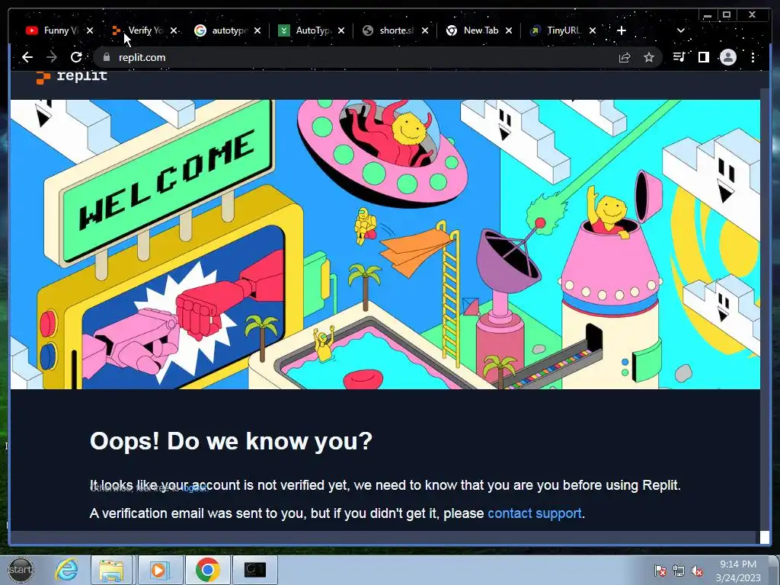780x585 pixels.
Task: Maximize the Chrome window
Action: click(x=726, y=15)
